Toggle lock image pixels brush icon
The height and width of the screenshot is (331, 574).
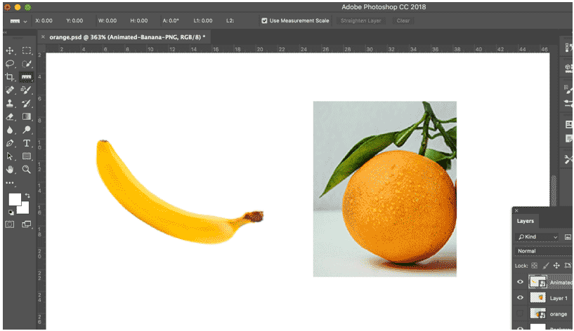tap(545, 266)
